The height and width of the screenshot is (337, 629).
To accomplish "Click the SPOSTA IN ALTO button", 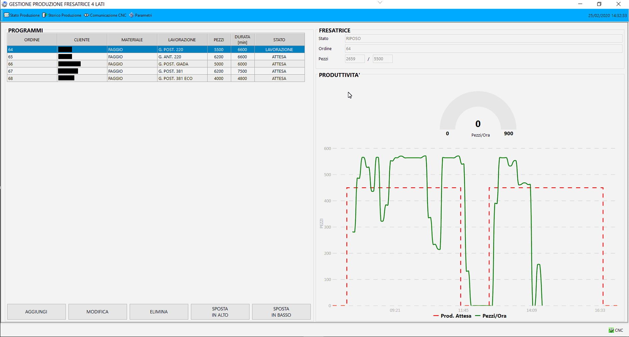I will coord(220,312).
